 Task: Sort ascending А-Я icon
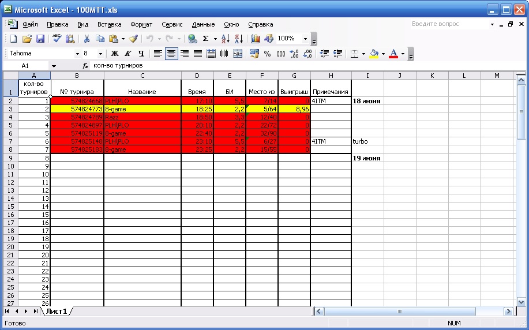tap(226, 39)
